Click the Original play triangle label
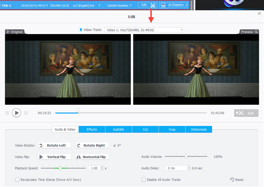Image resolution: width=264 pixels, height=187 pixels. [x=8, y=32]
